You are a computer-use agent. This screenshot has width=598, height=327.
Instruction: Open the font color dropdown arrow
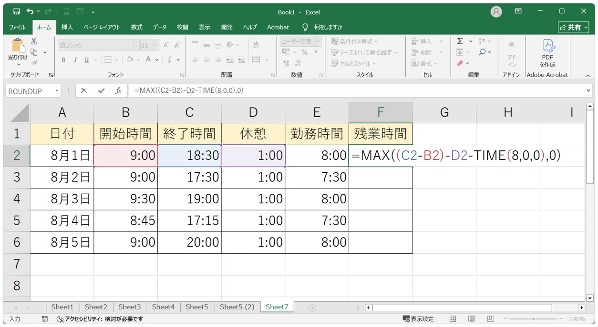pos(158,59)
